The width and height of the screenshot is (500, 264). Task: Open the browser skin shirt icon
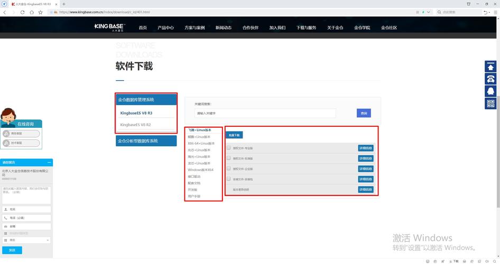(x=468, y=4)
